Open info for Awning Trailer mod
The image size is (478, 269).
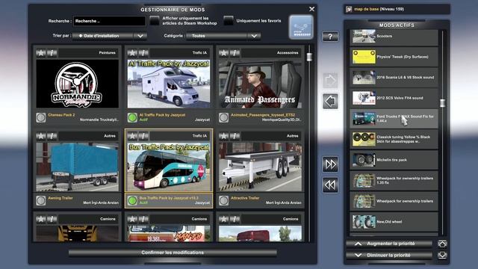click(x=52, y=136)
